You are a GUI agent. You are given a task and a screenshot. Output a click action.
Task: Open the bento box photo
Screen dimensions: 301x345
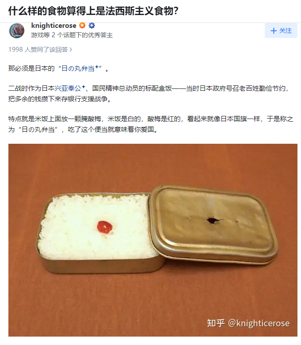[153, 240]
